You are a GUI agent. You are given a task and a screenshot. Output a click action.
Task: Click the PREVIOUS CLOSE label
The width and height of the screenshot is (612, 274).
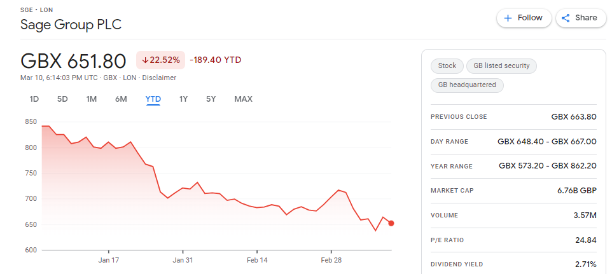coord(459,117)
